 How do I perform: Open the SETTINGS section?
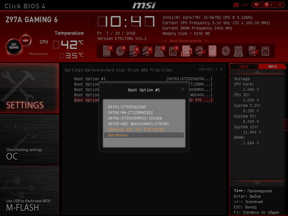[30, 88]
